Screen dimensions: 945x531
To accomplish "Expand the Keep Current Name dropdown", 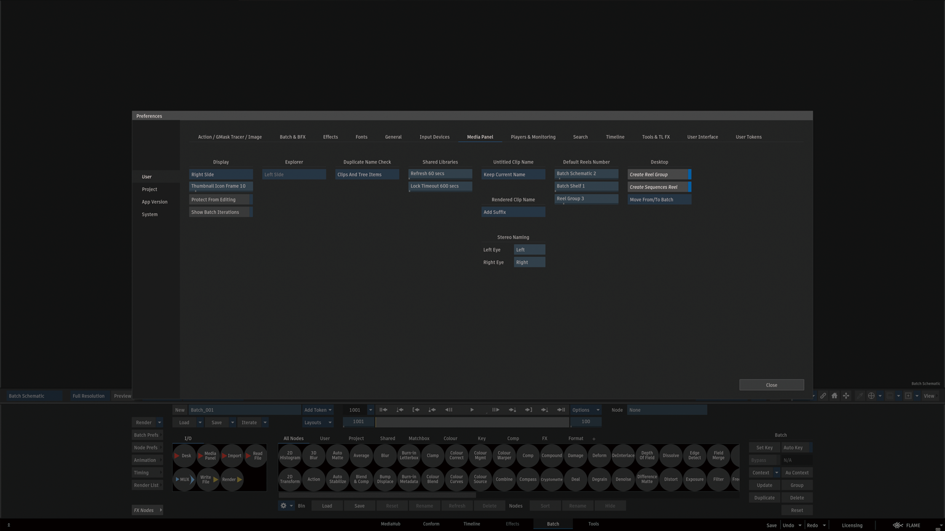I will pos(512,175).
